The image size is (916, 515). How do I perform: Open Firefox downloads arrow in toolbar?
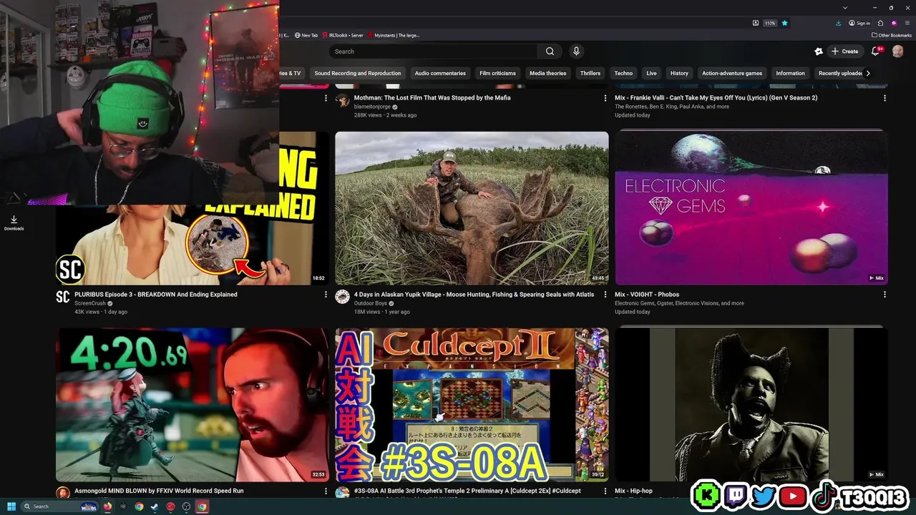click(838, 23)
